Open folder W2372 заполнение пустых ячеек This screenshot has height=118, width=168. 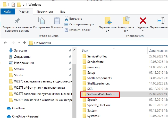pyautogui.click(x=40, y=94)
